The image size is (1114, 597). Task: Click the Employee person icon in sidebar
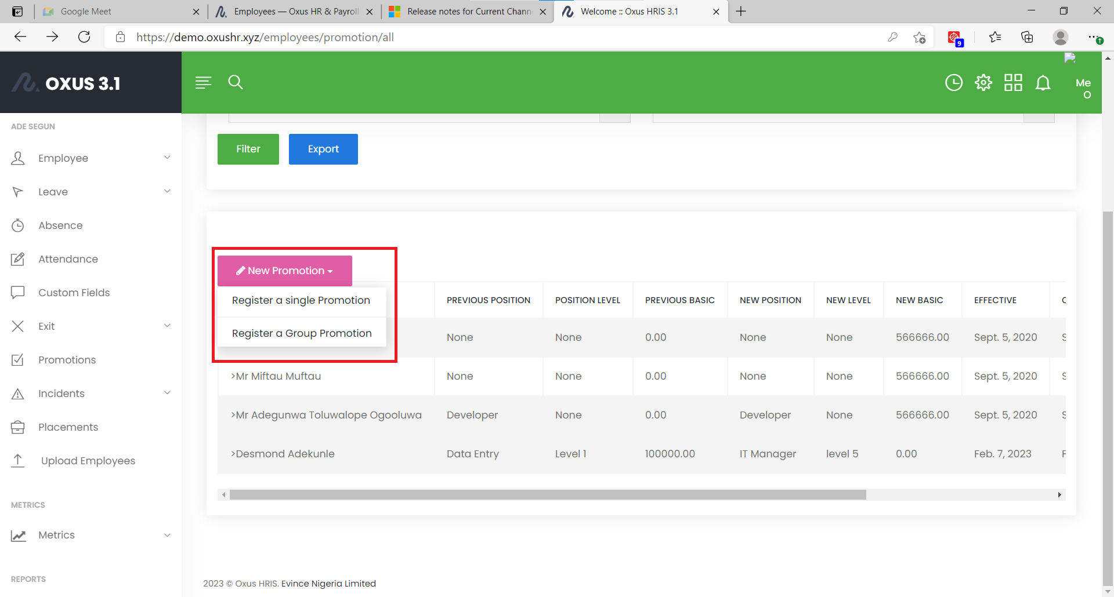click(x=18, y=158)
